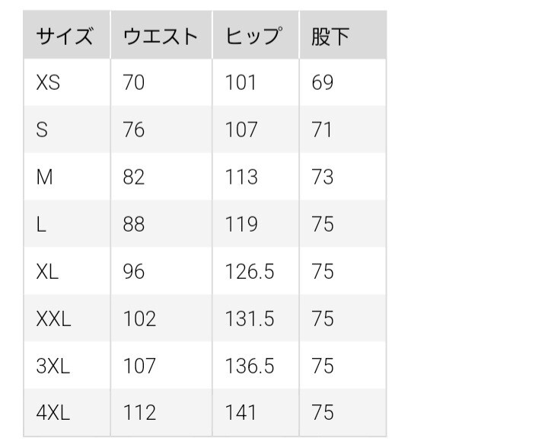This screenshot has height=448, width=548.
Task: Select the ウエスト column header
Action: [160, 36]
